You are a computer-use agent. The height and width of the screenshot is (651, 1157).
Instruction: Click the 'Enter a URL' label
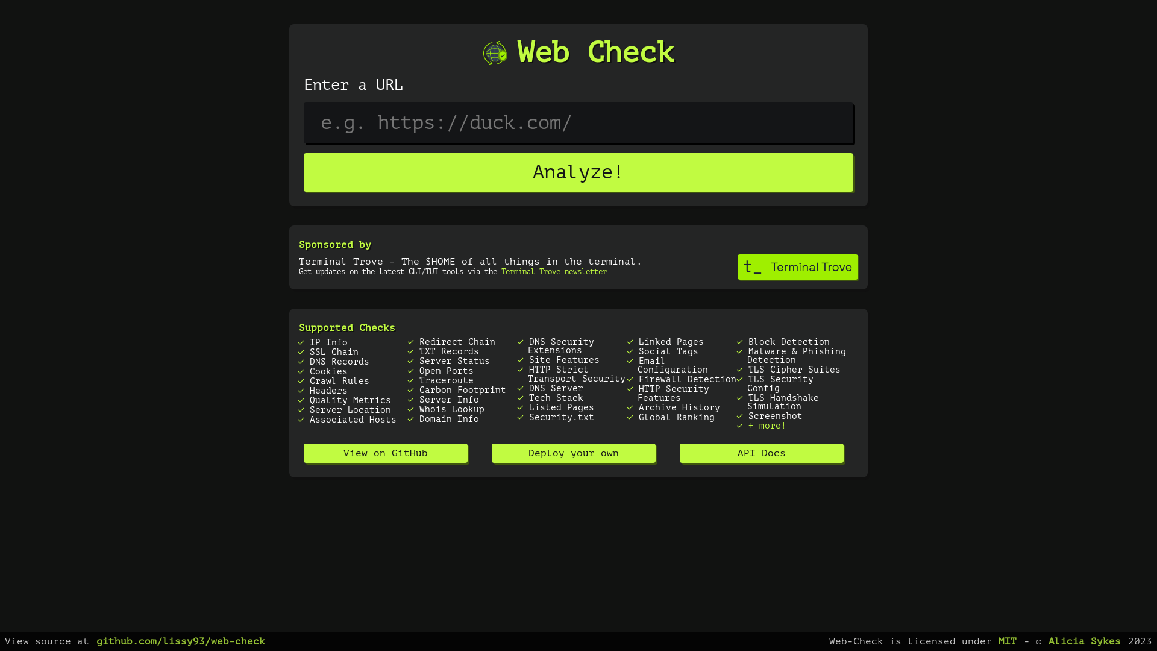(x=353, y=85)
